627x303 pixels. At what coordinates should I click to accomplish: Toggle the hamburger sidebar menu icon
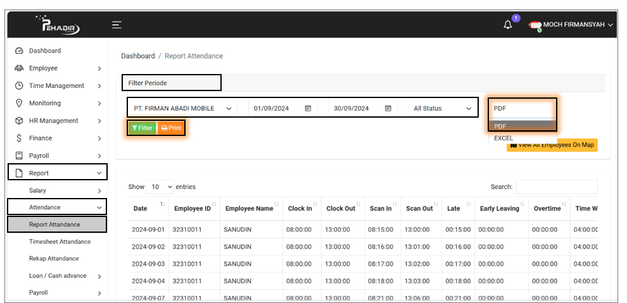tap(117, 25)
